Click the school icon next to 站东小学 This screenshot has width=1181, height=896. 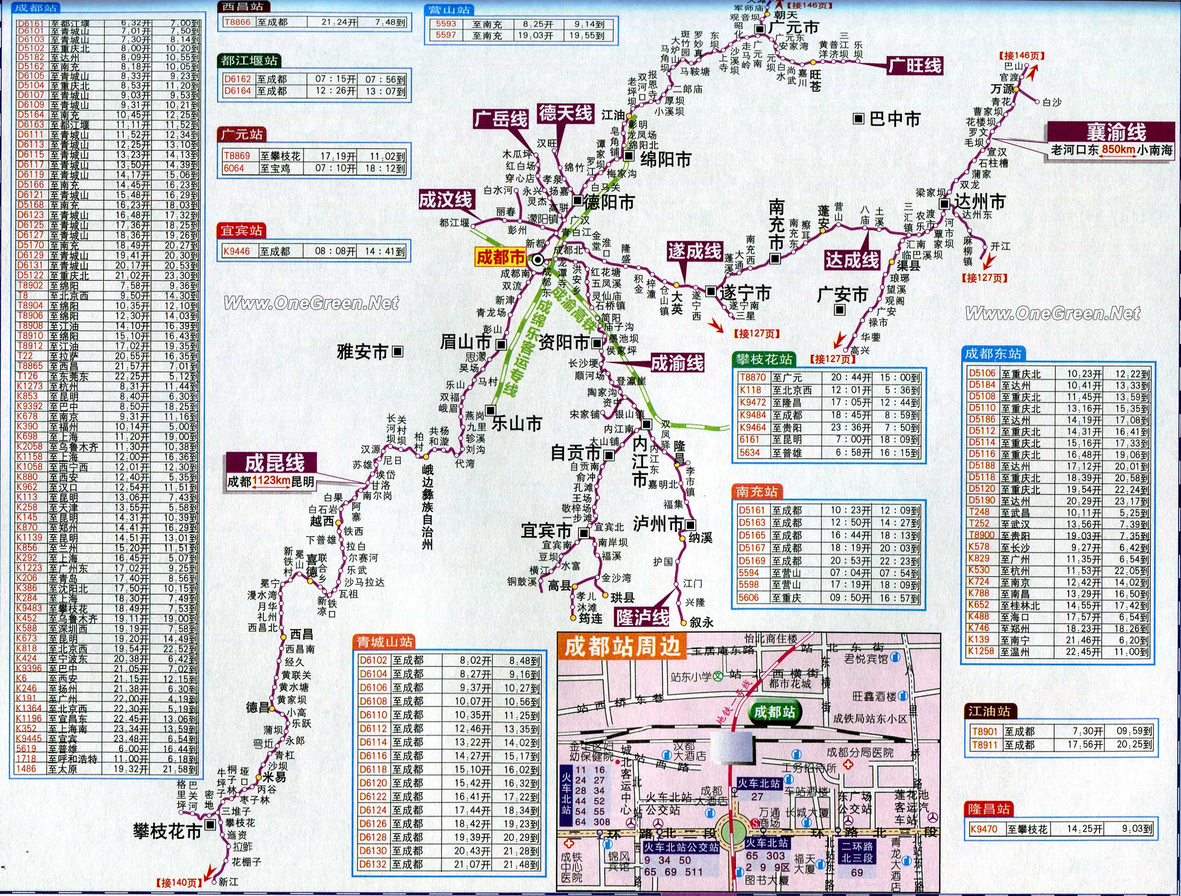tap(719, 677)
